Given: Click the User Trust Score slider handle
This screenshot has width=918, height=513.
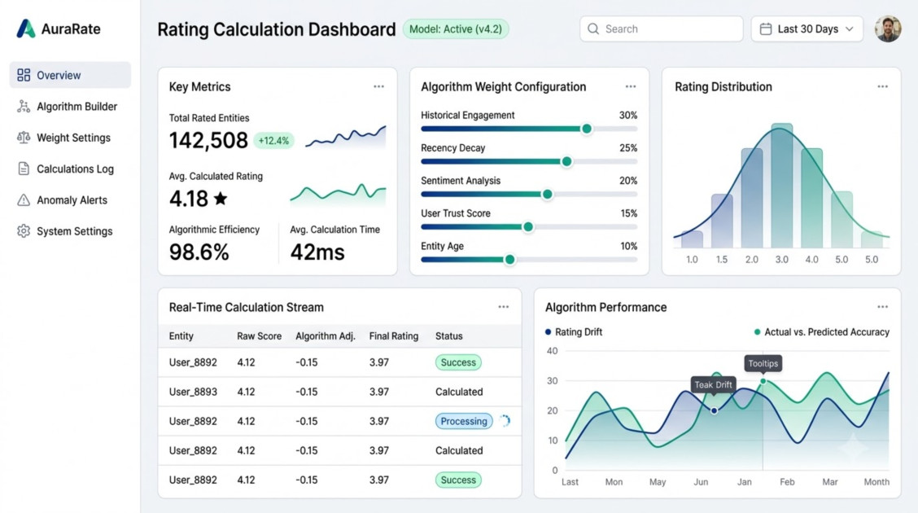Looking at the screenshot, I should pos(527,226).
